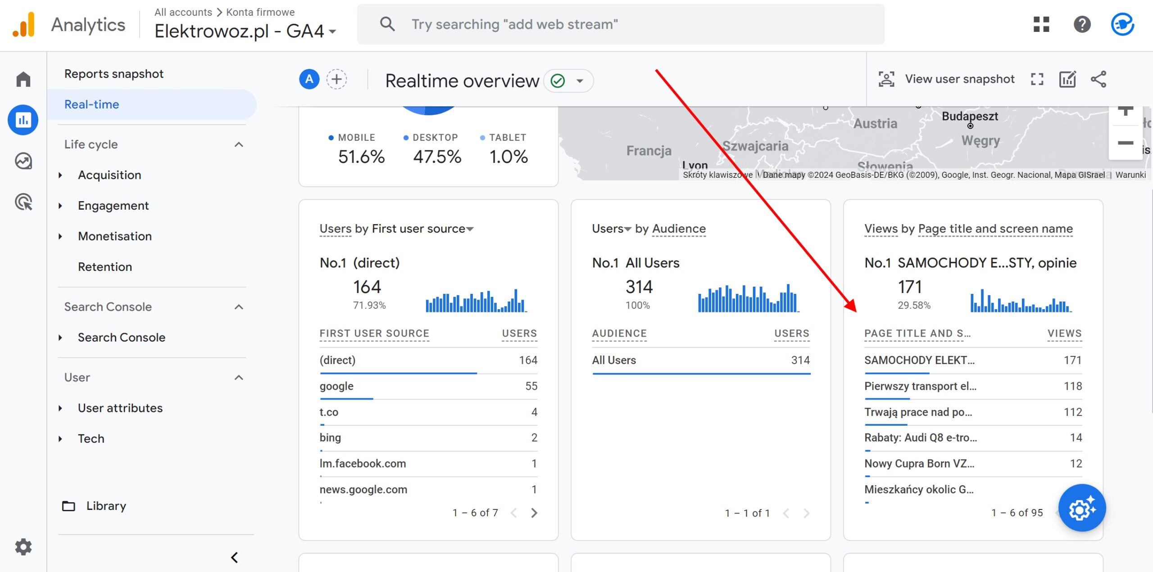The width and height of the screenshot is (1153, 572).
Task: Enter fullscreen mode icon
Action: pyautogui.click(x=1037, y=79)
